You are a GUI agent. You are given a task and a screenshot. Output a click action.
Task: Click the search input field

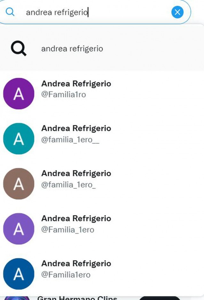(96, 12)
